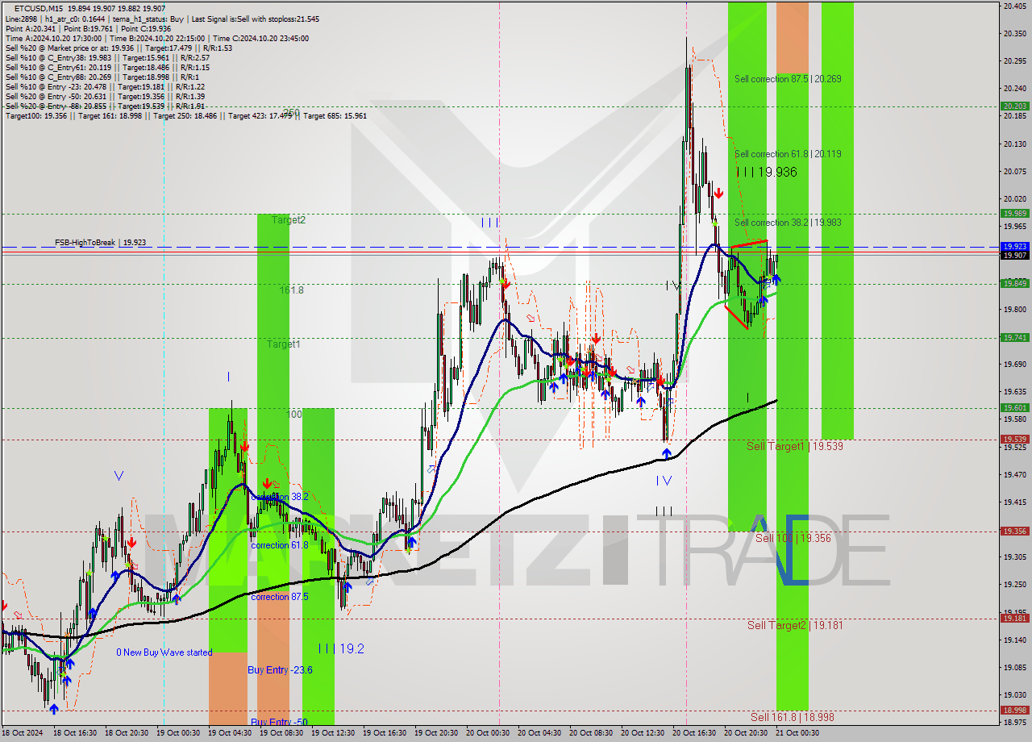Screen dimensions: 1032x742
Task: Click the Sell correction 87.5 | 20.269 label
Action: (x=788, y=79)
